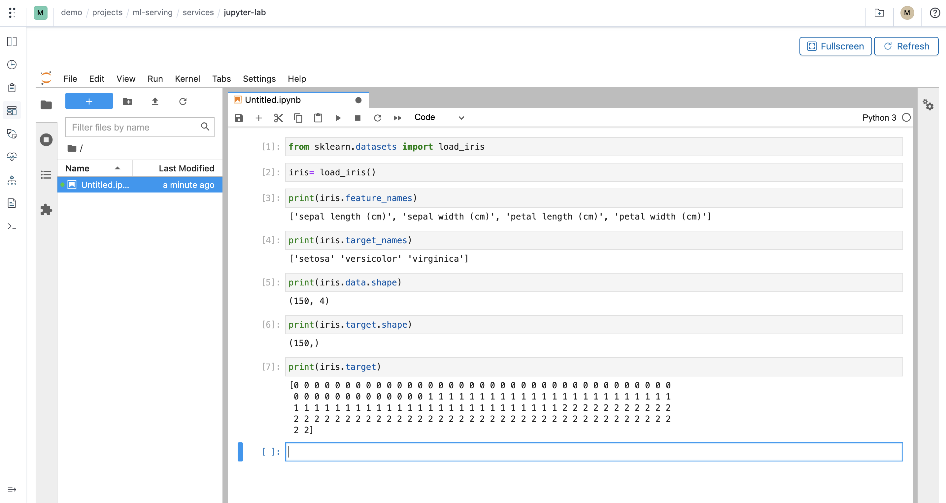Select cell 7 printing iris.target
The image size is (946, 503).
594,367
